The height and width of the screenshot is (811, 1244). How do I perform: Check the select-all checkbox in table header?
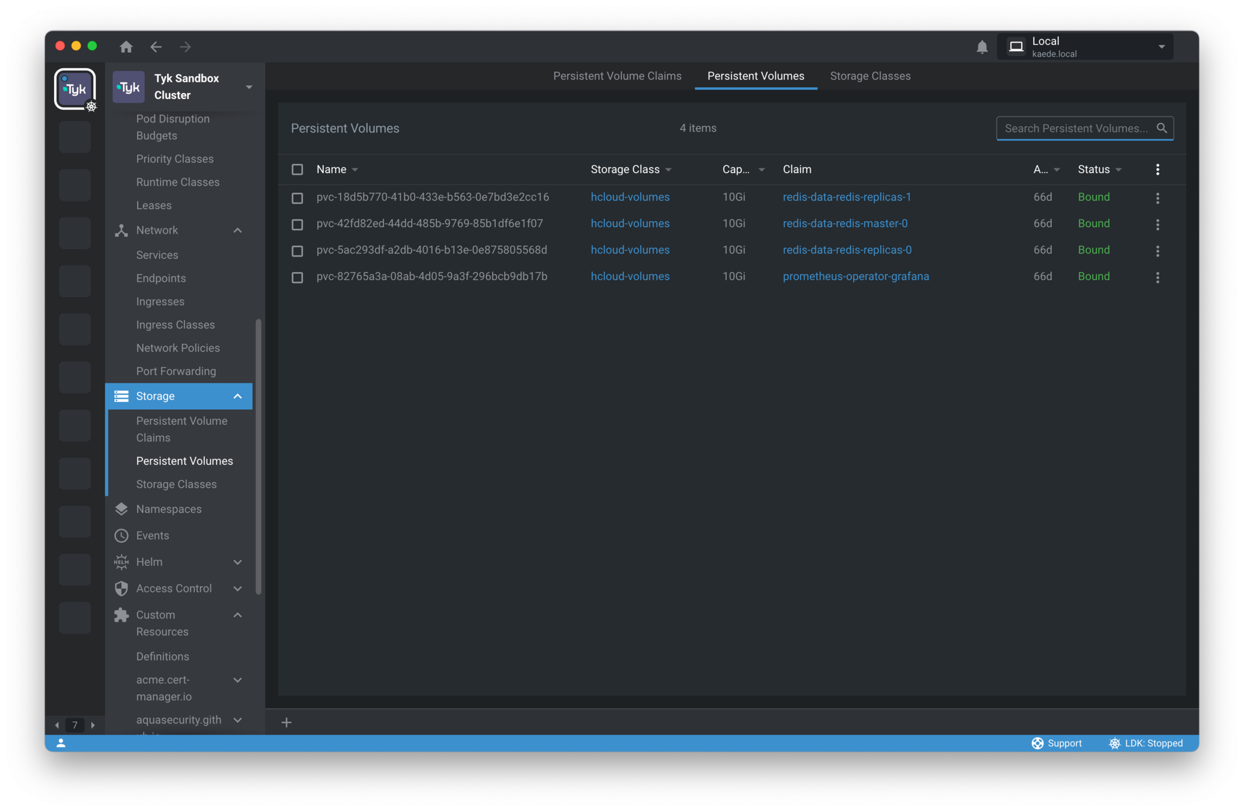297,169
